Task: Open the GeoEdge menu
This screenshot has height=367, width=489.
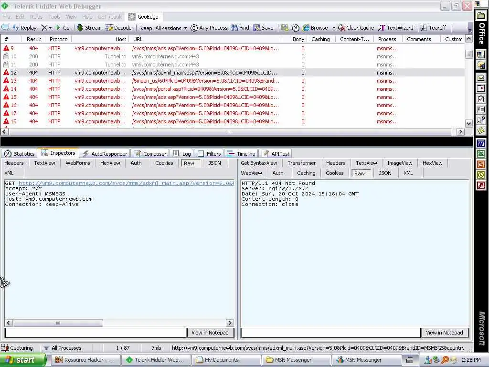Action: (143, 17)
